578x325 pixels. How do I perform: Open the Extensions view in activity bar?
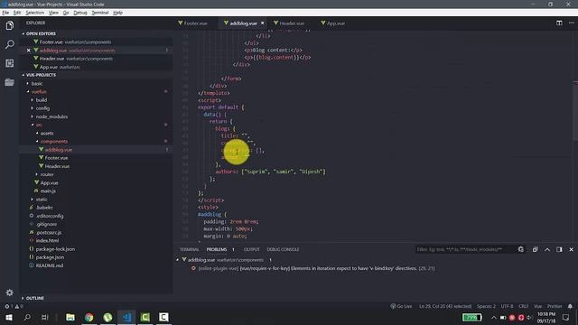(10, 82)
